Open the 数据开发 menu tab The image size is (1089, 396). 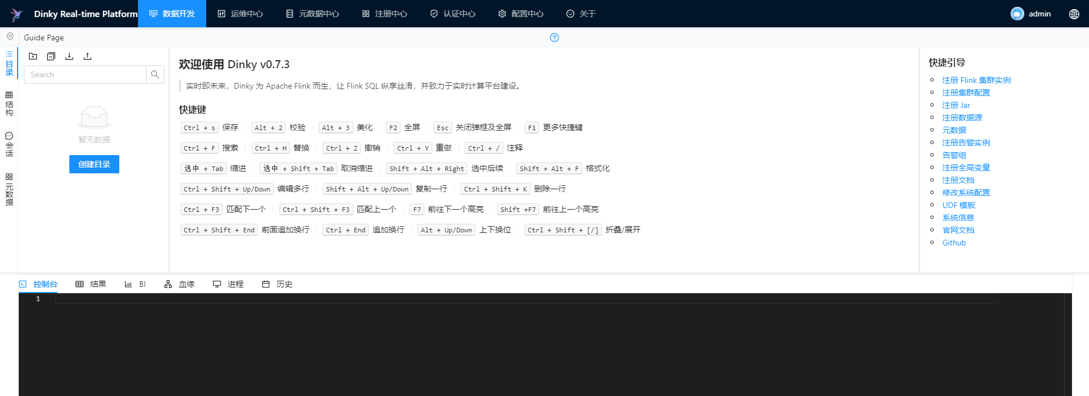coord(172,14)
